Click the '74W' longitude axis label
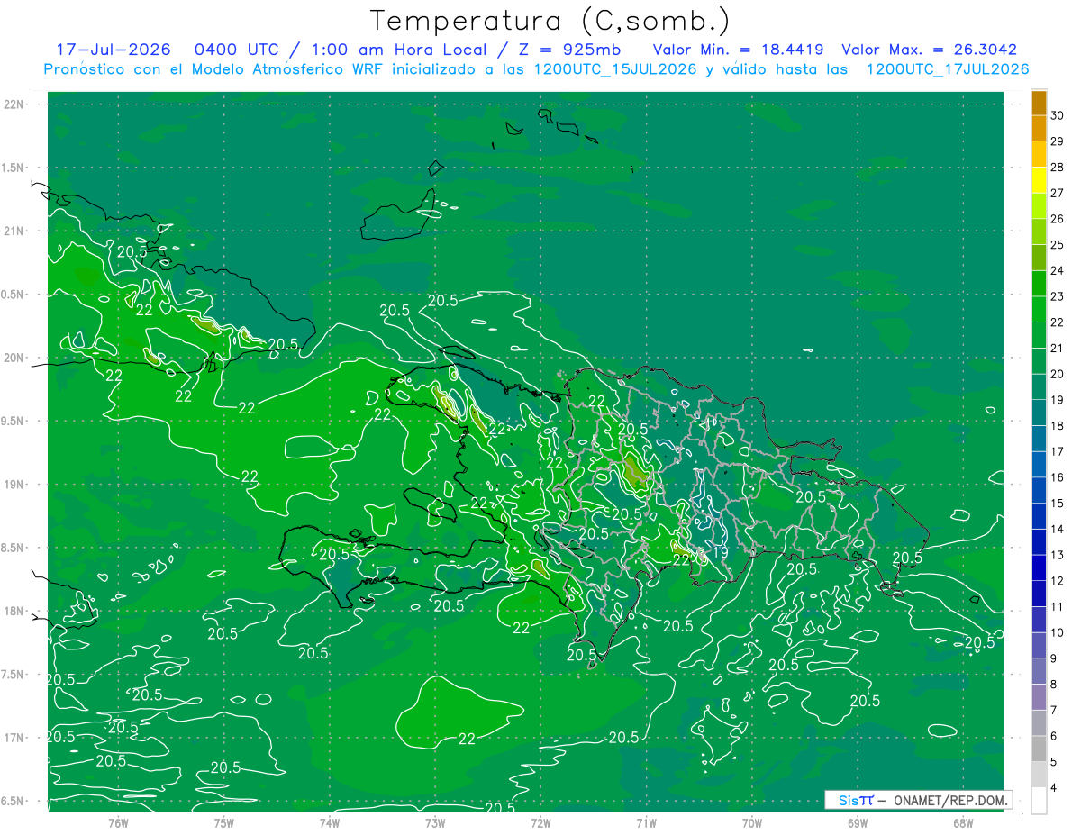This screenshot has height=835, width=1081. (330, 822)
